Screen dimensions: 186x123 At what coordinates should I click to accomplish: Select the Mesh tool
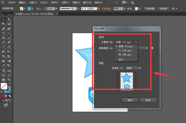pos(3,61)
